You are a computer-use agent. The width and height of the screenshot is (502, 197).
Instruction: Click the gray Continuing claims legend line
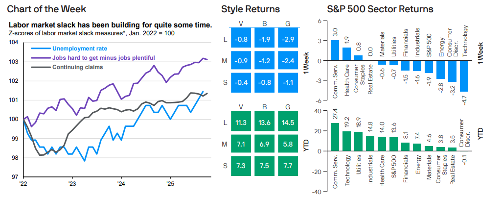(40, 67)
